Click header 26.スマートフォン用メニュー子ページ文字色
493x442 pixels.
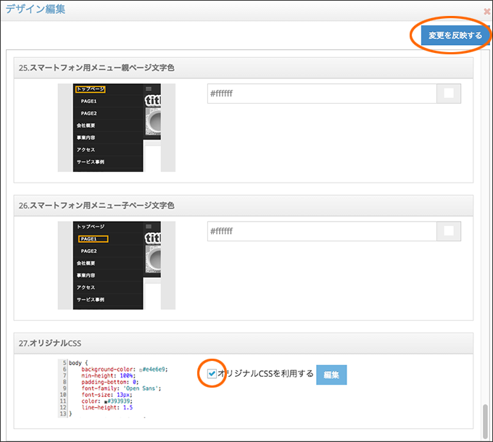coord(244,206)
